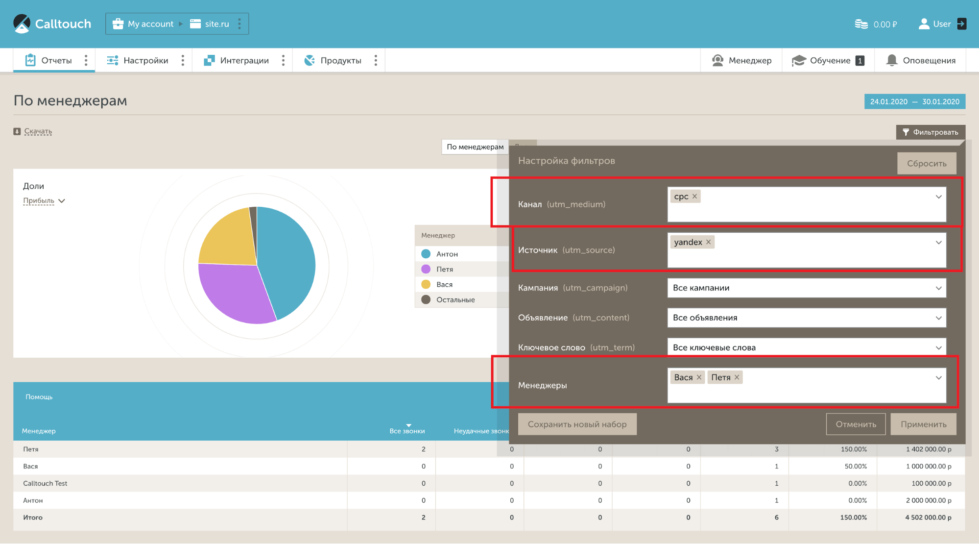The image size is (979, 544).
Task: Remove the Вася tag from Менеджеры
Action: (699, 377)
